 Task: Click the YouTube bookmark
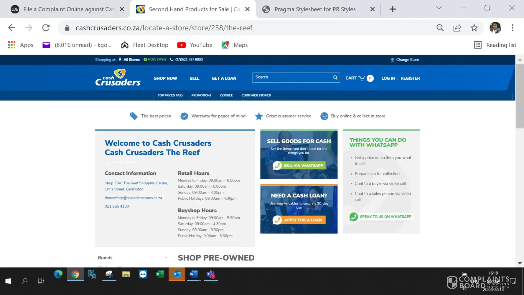(x=195, y=45)
